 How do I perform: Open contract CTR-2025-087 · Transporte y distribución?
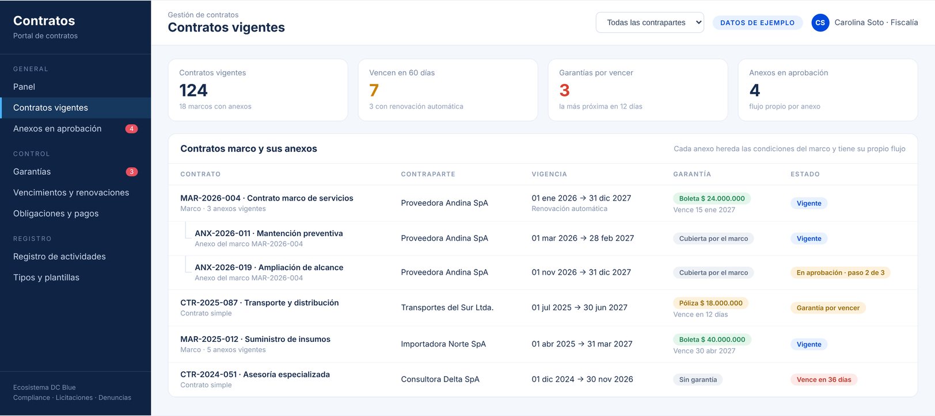260,303
